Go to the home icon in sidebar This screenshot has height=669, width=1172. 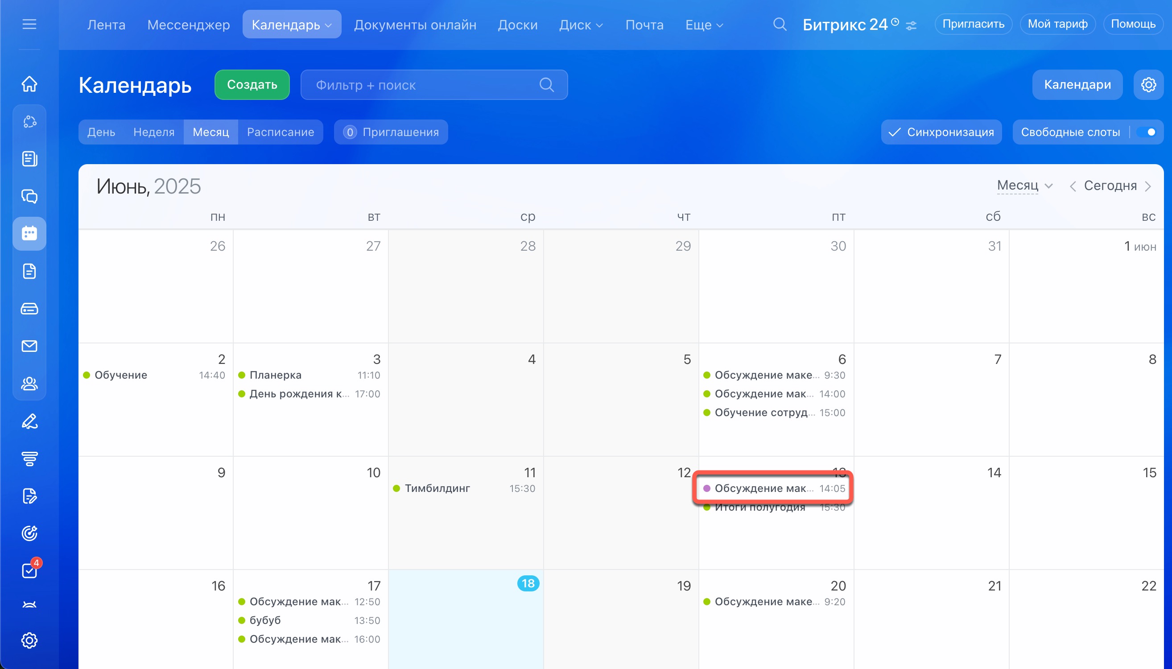tap(29, 84)
